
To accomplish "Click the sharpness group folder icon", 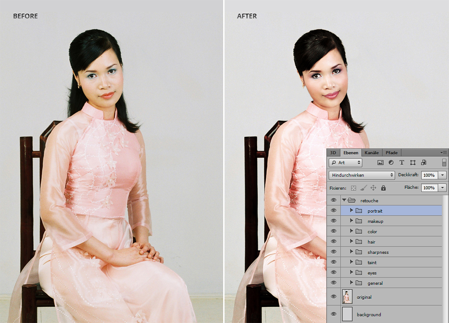I will click(x=359, y=252).
